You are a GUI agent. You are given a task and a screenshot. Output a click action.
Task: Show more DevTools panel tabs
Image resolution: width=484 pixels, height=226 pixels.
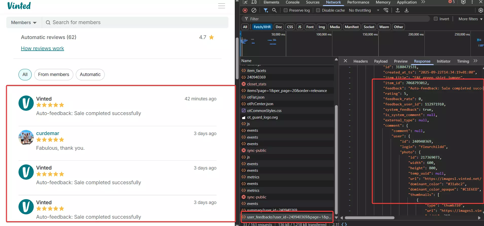(423, 2)
